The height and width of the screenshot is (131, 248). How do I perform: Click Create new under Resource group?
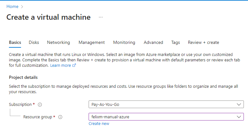[99, 124]
